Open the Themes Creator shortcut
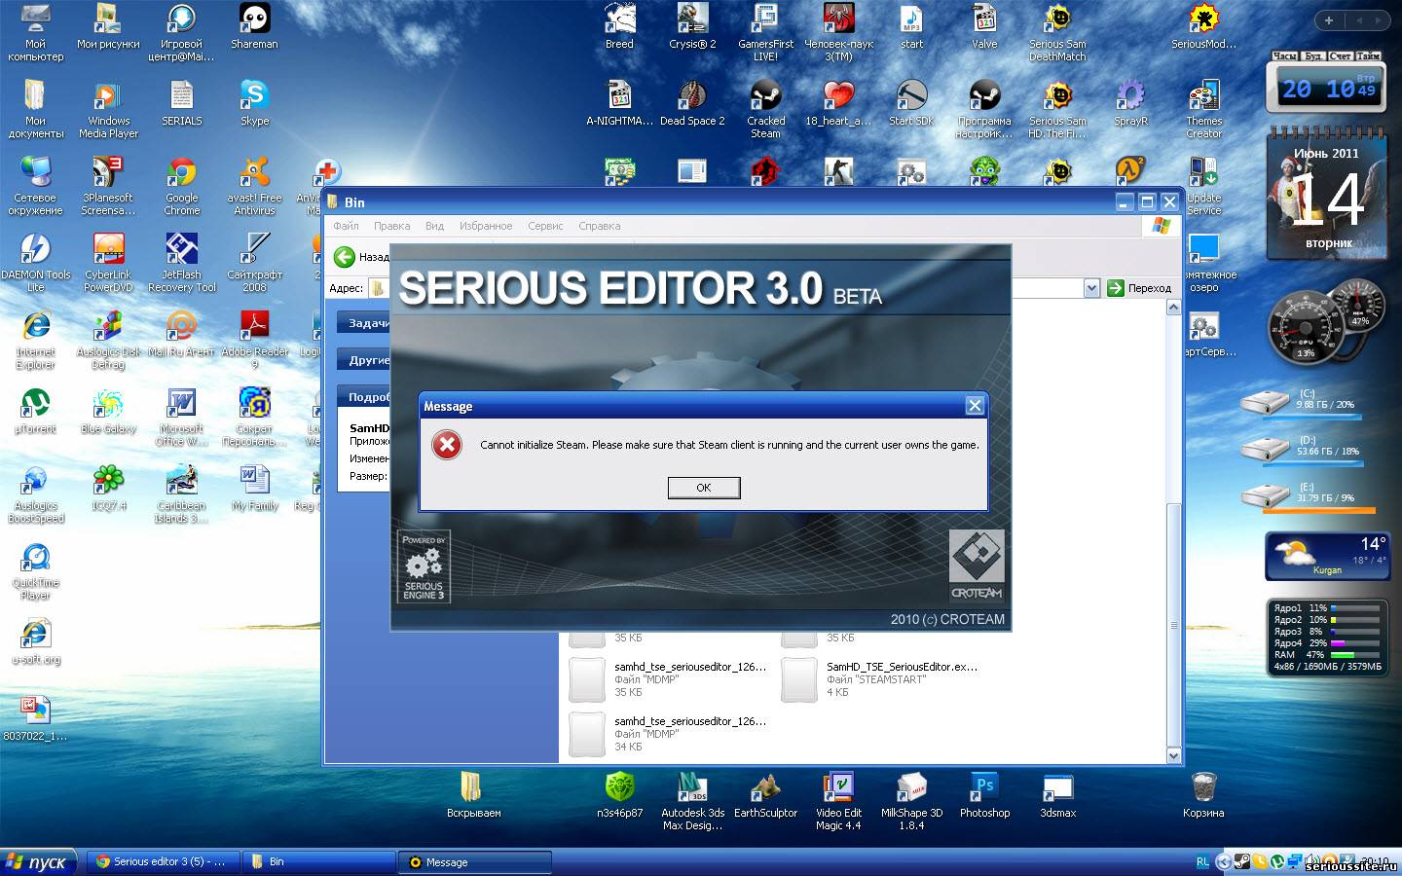Image resolution: width=1402 pixels, height=876 pixels. point(1203,110)
